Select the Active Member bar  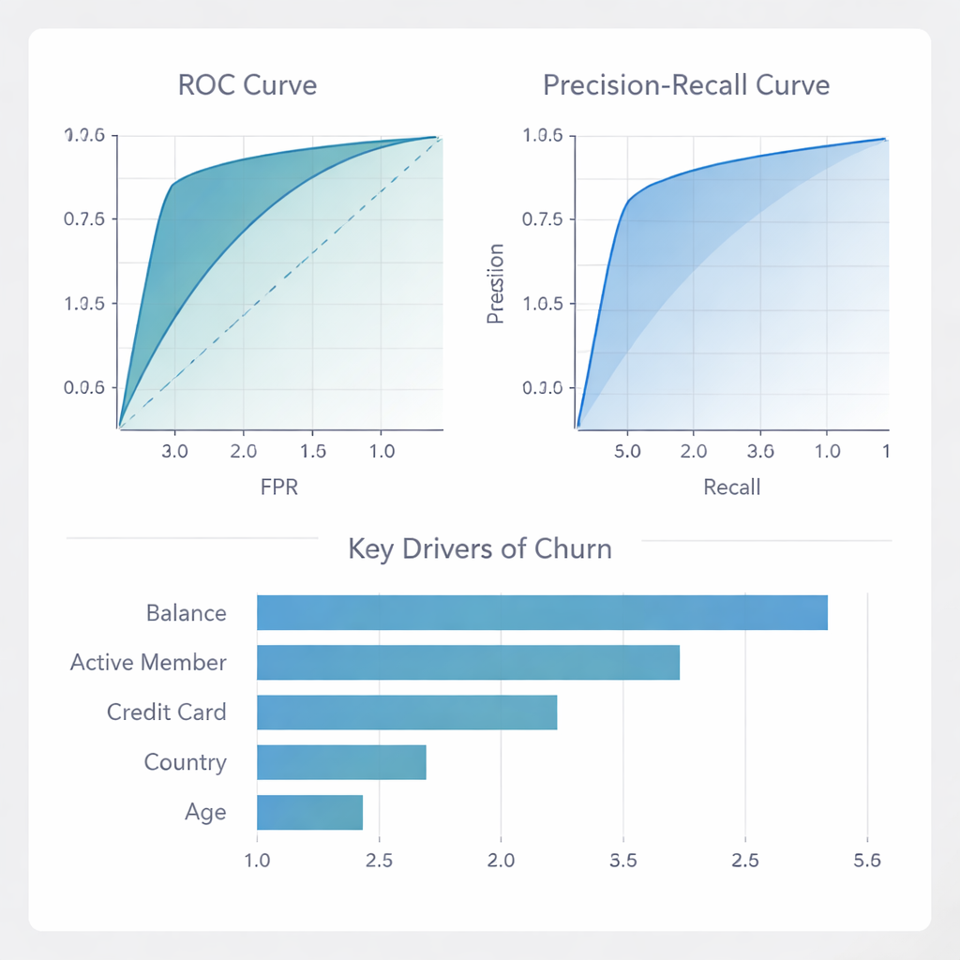click(x=468, y=662)
